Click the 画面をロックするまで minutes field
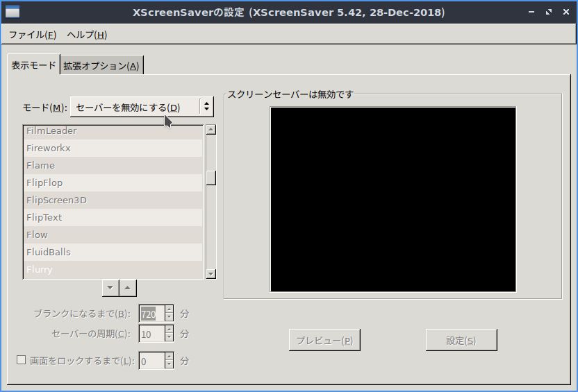Screen dimensions: 578x392 tap(152, 361)
